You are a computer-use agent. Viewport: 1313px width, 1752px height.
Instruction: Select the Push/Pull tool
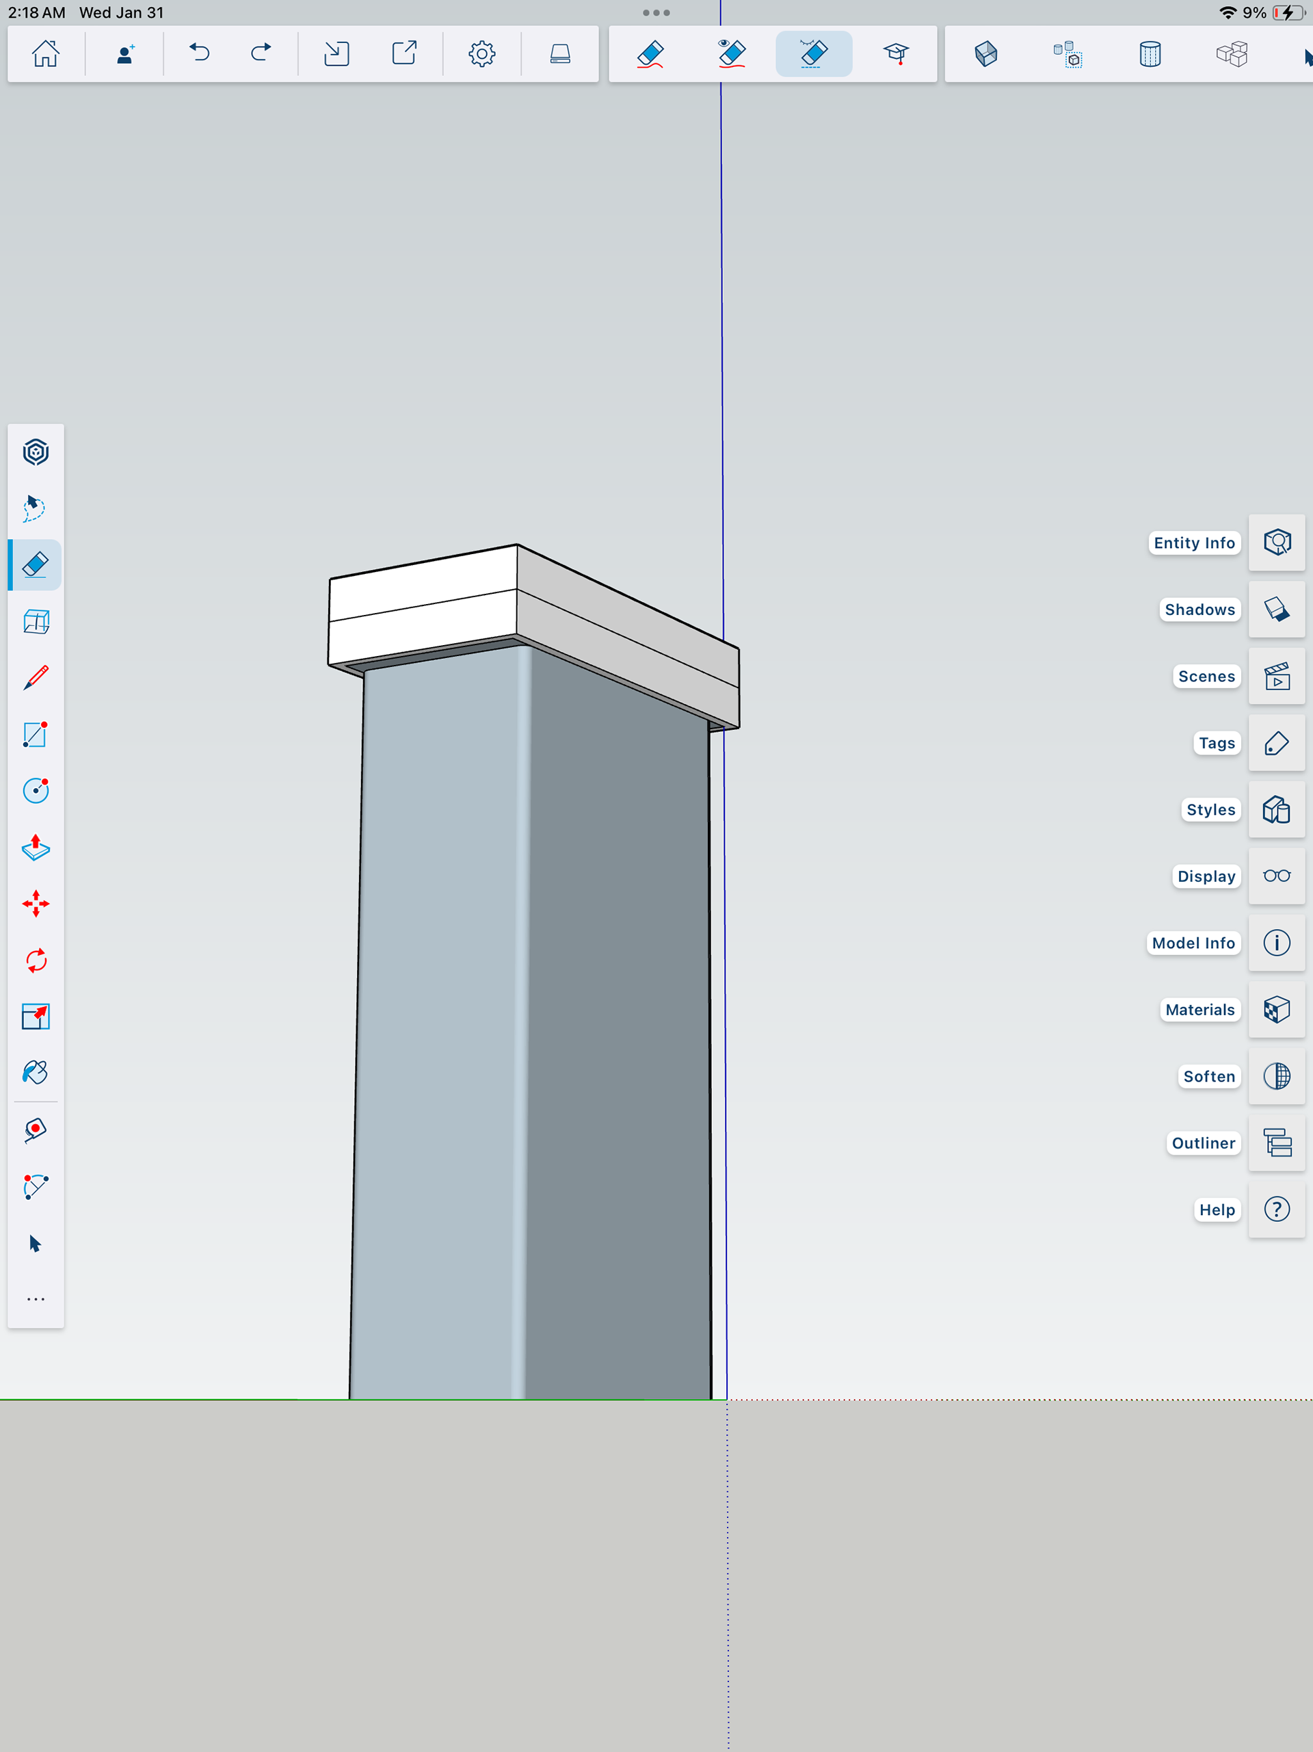pyautogui.click(x=36, y=848)
